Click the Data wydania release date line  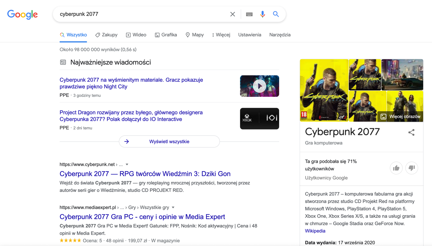tap(340, 243)
